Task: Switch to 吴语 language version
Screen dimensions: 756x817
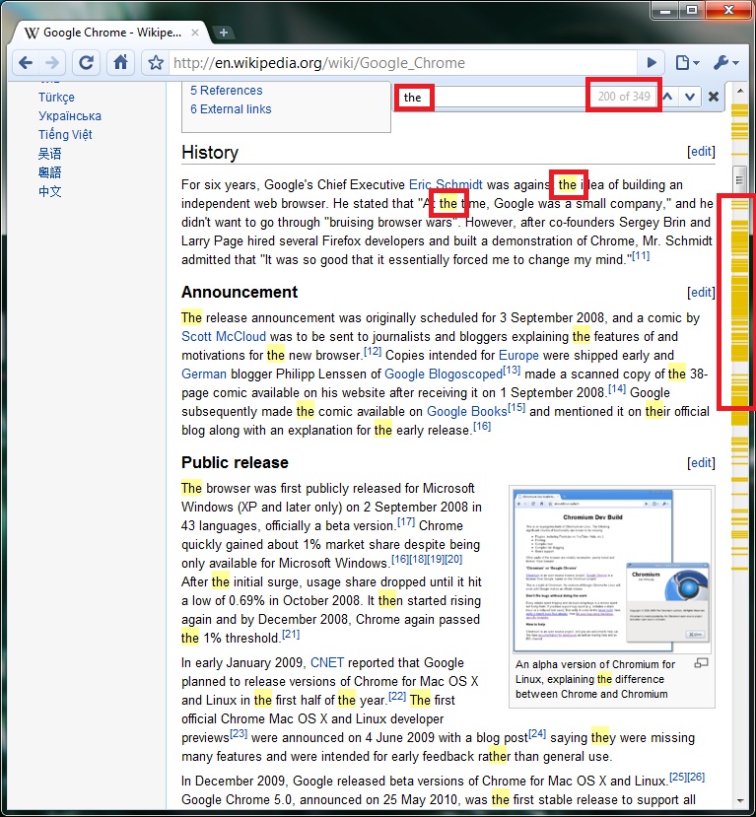Action: (x=49, y=154)
